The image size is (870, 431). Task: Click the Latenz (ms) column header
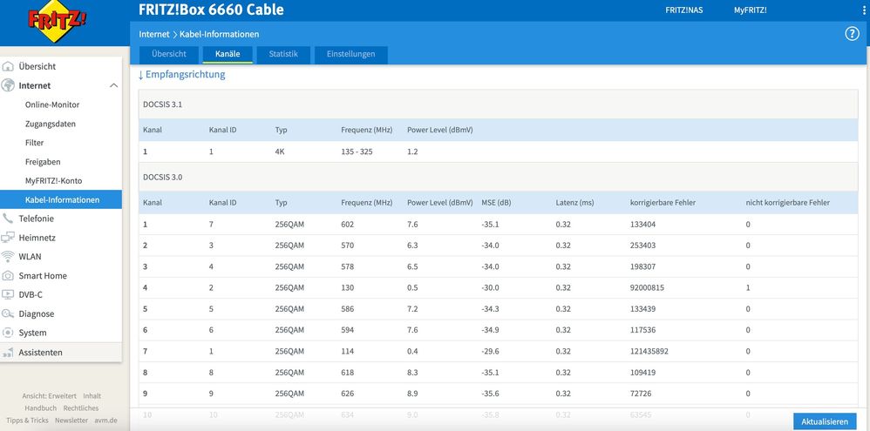tap(574, 203)
